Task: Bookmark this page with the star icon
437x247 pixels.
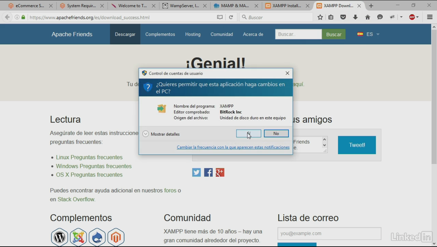Action: coord(320,17)
